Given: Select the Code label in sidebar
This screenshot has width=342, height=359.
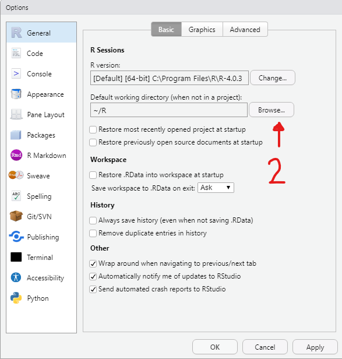Looking at the screenshot, I should click(35, 54).
